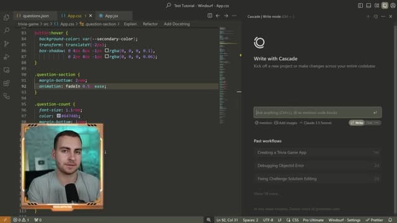Open Cascade panel more options ellipsis
Screen dimensions: 397x223
(x=383, y=17)
